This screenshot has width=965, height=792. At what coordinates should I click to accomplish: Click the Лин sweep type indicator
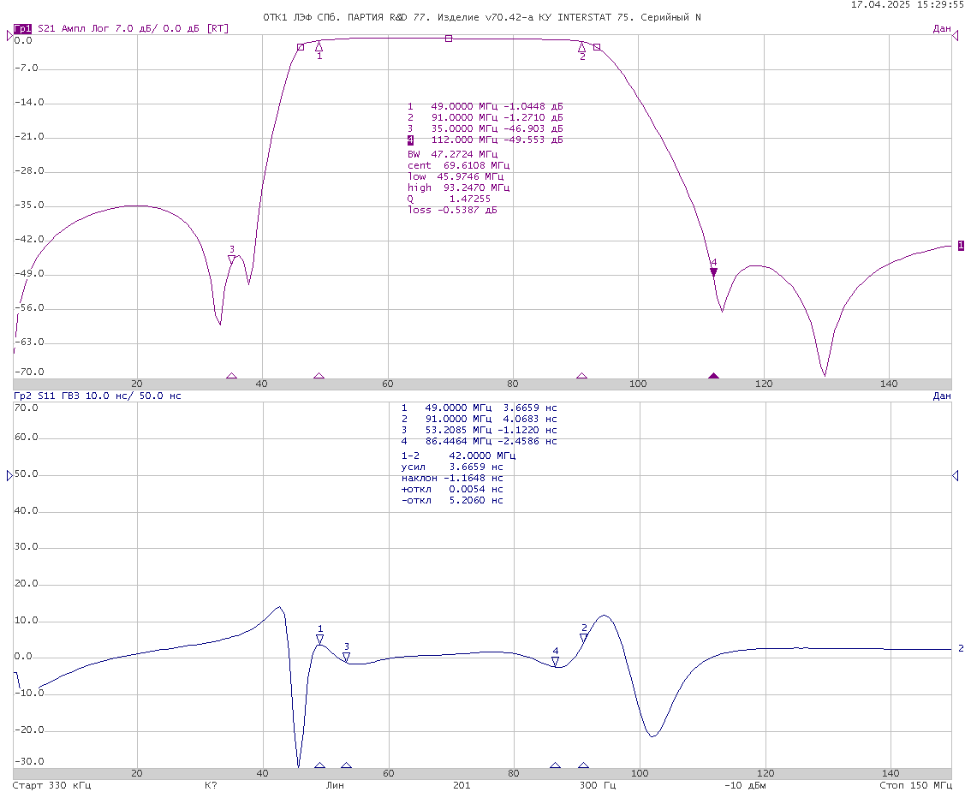pos(335,785)
